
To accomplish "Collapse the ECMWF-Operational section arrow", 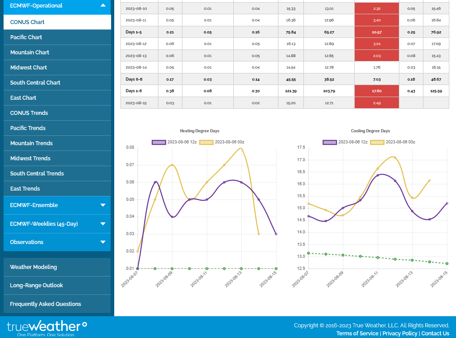I will click(x=103, y=5).
